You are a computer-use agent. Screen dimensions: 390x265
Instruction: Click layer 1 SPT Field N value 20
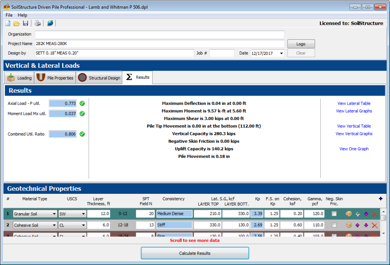click(x=145, y=214)
